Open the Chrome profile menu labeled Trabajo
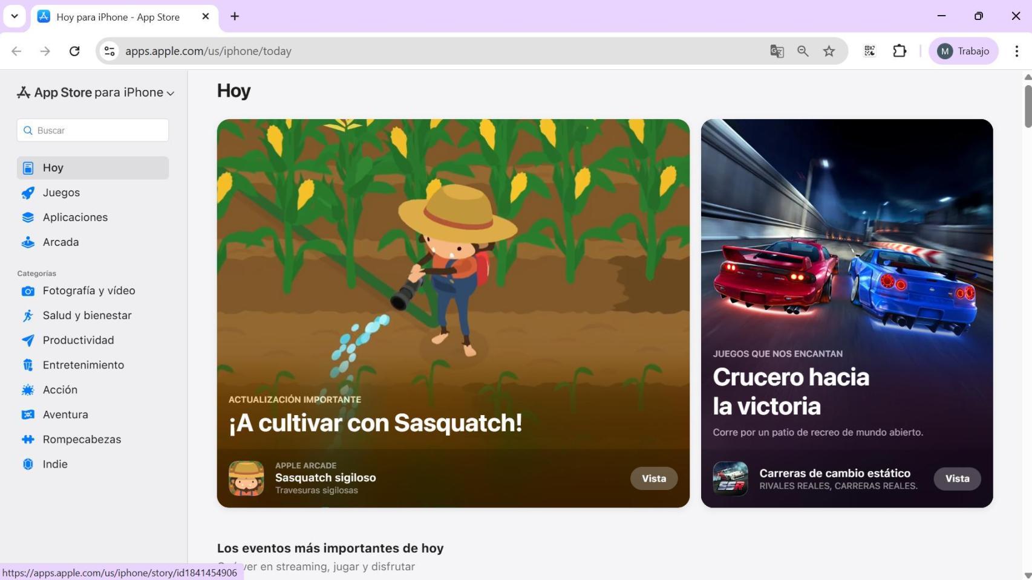This screenshot has width=1032, height=580. coord(964,51)
